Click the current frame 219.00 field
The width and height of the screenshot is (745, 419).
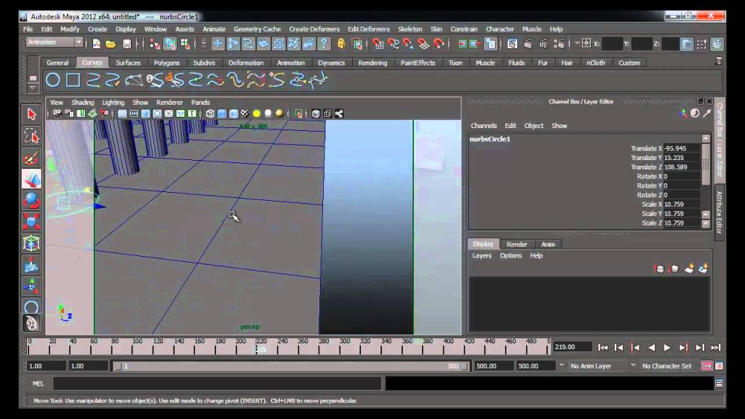click(x=573, y=347)
